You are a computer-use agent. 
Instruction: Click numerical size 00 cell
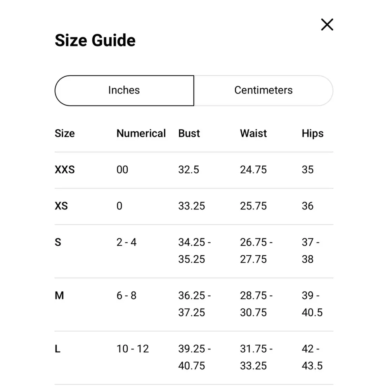[x=122, y=170]
